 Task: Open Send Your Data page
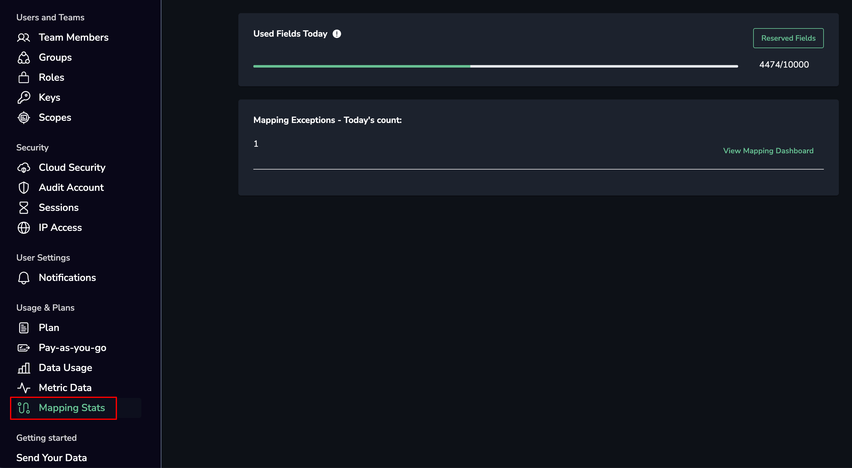coord(52,458)
